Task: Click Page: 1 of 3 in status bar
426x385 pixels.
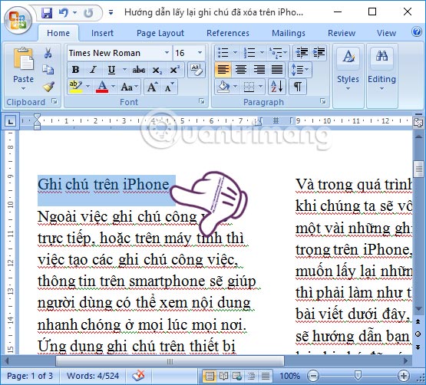Action: coord(30,376)
